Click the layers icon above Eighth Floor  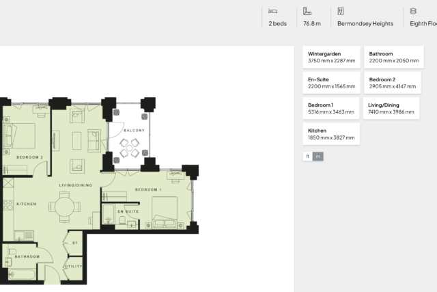click(413, 11)
